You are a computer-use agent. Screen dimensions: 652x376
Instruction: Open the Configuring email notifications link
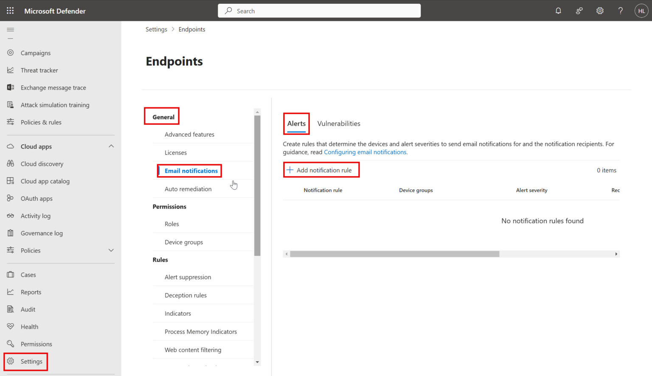click(x=365, y=152)
